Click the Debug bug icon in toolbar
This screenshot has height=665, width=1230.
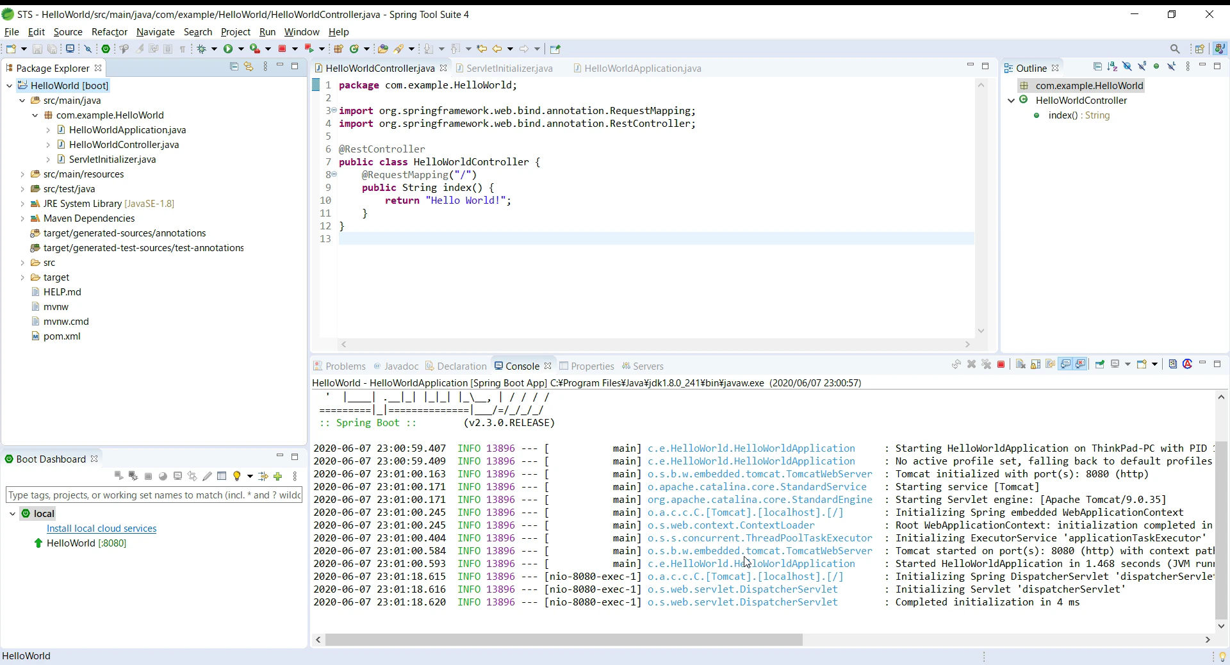(x=202, y=49)
